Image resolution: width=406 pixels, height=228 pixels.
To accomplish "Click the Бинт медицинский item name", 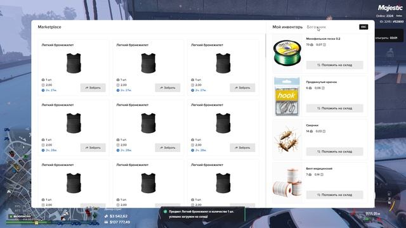I will pyautogui.click(x=319, y=168).
